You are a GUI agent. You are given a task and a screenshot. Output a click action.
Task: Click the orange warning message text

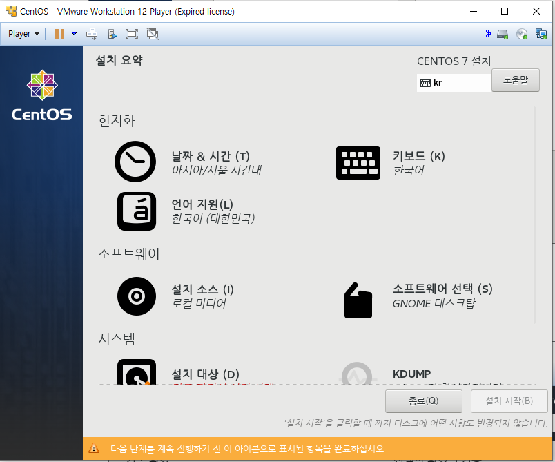coord(248,449)
